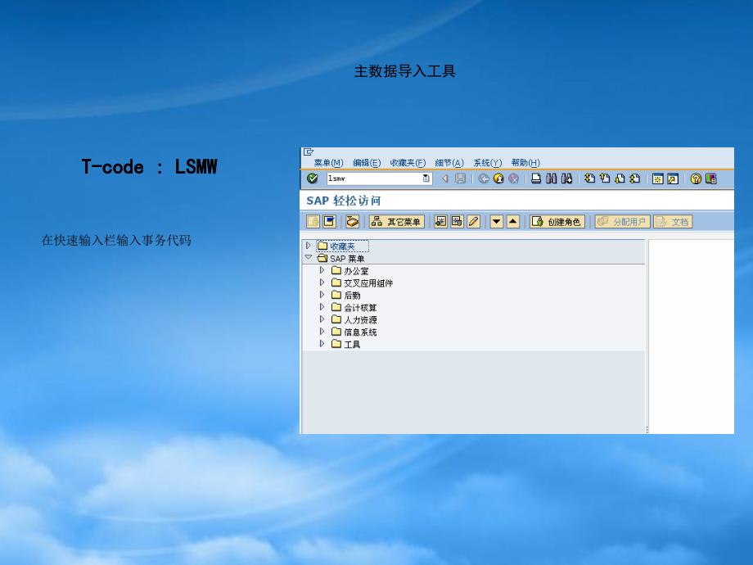Image resolution: width=753 pixels, height=565 pixels.
Task: Expand the 交叉应用组件 folder
Action: 322,282
